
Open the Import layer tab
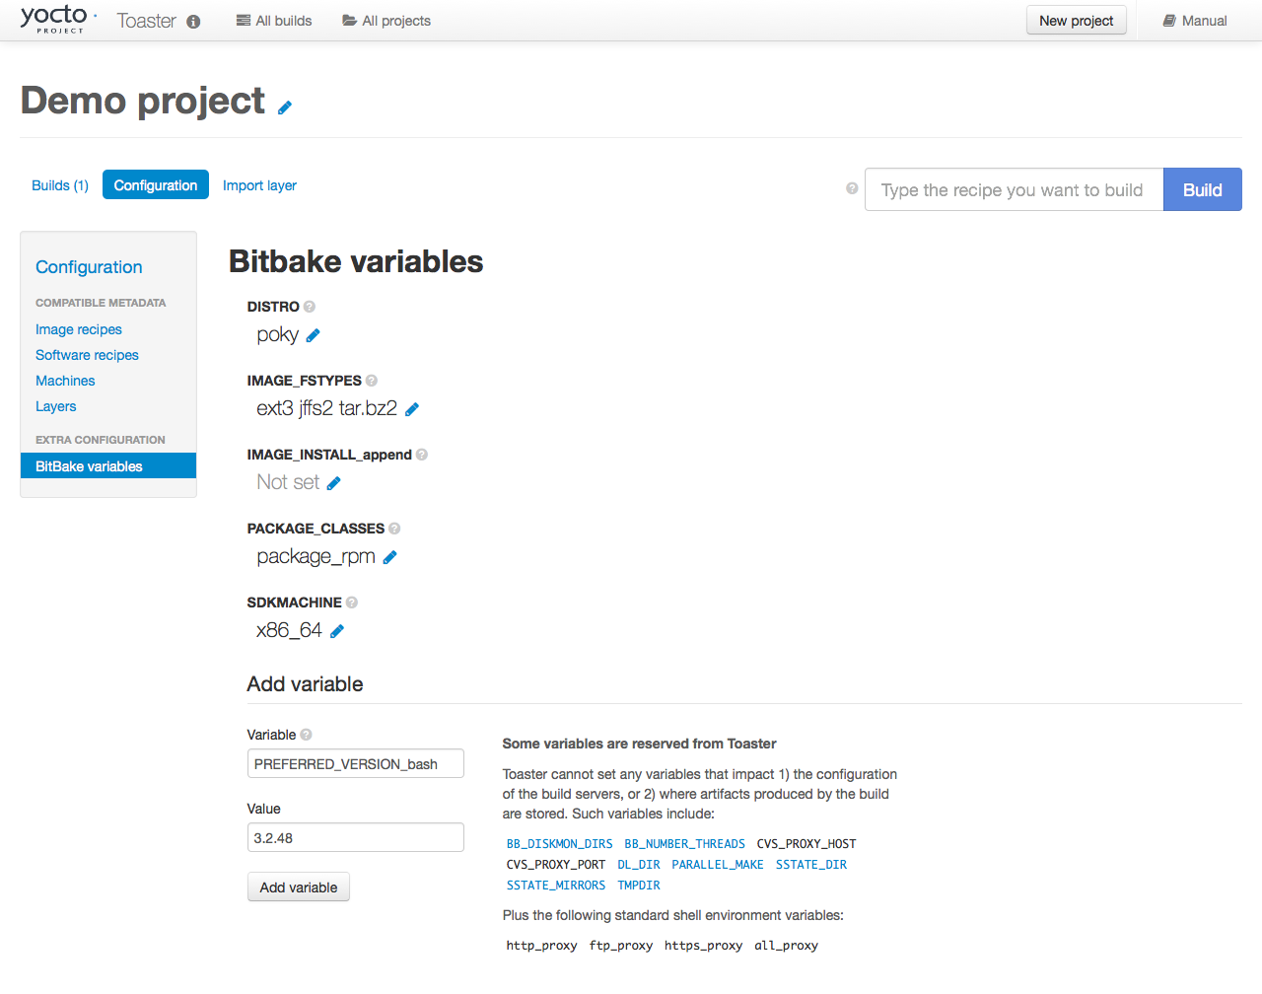point(259,185)
